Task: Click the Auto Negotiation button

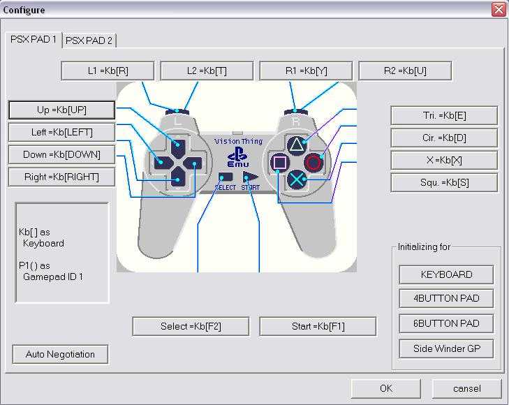Action: (60, 355)
